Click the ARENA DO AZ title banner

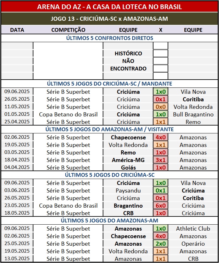coord(109,7)
